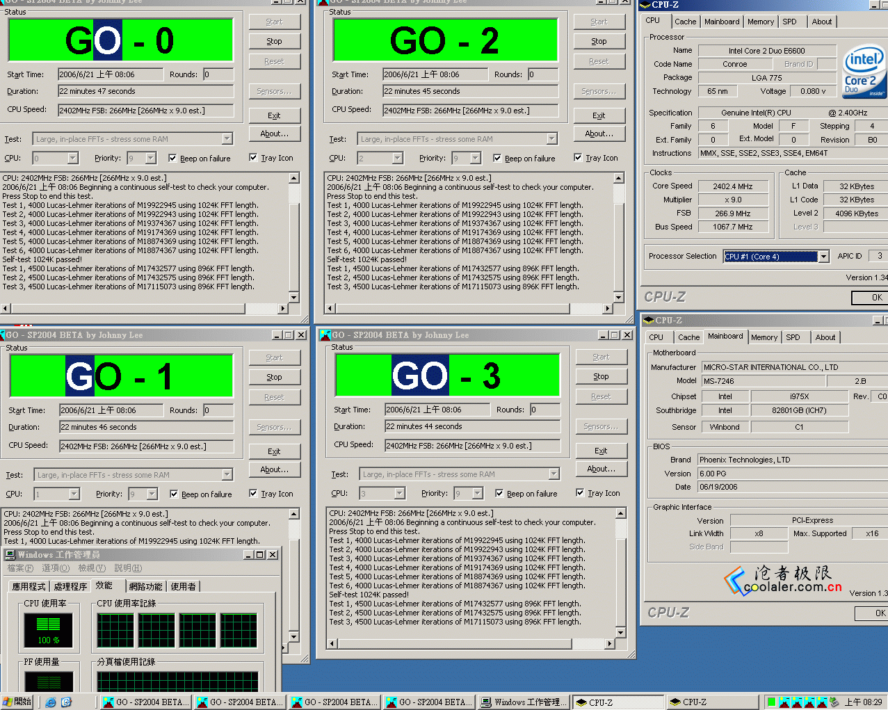
Task: Click 'Self-test 1024K passed!' in GO-0 log
Action: [42, 259]
